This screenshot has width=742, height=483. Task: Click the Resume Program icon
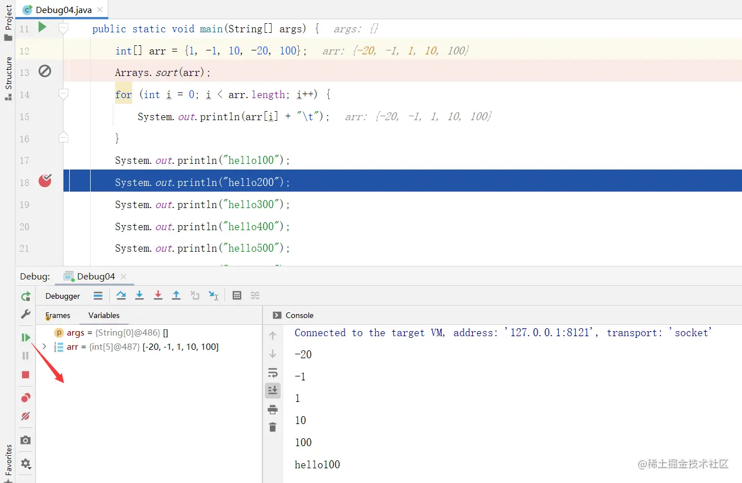coord(26,337)
